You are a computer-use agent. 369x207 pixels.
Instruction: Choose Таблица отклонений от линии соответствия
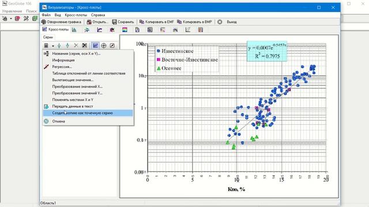pyautogui.click(x=88, y=73)
